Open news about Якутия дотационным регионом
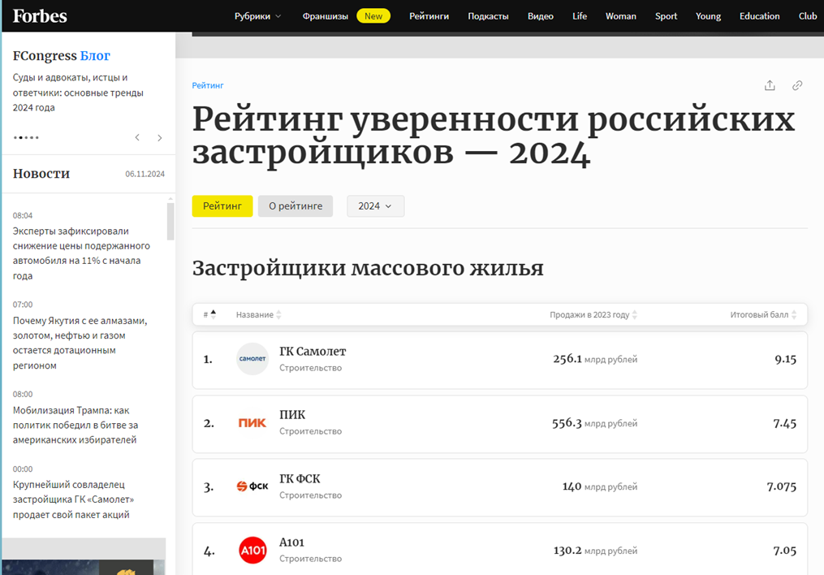 (80, 343)
